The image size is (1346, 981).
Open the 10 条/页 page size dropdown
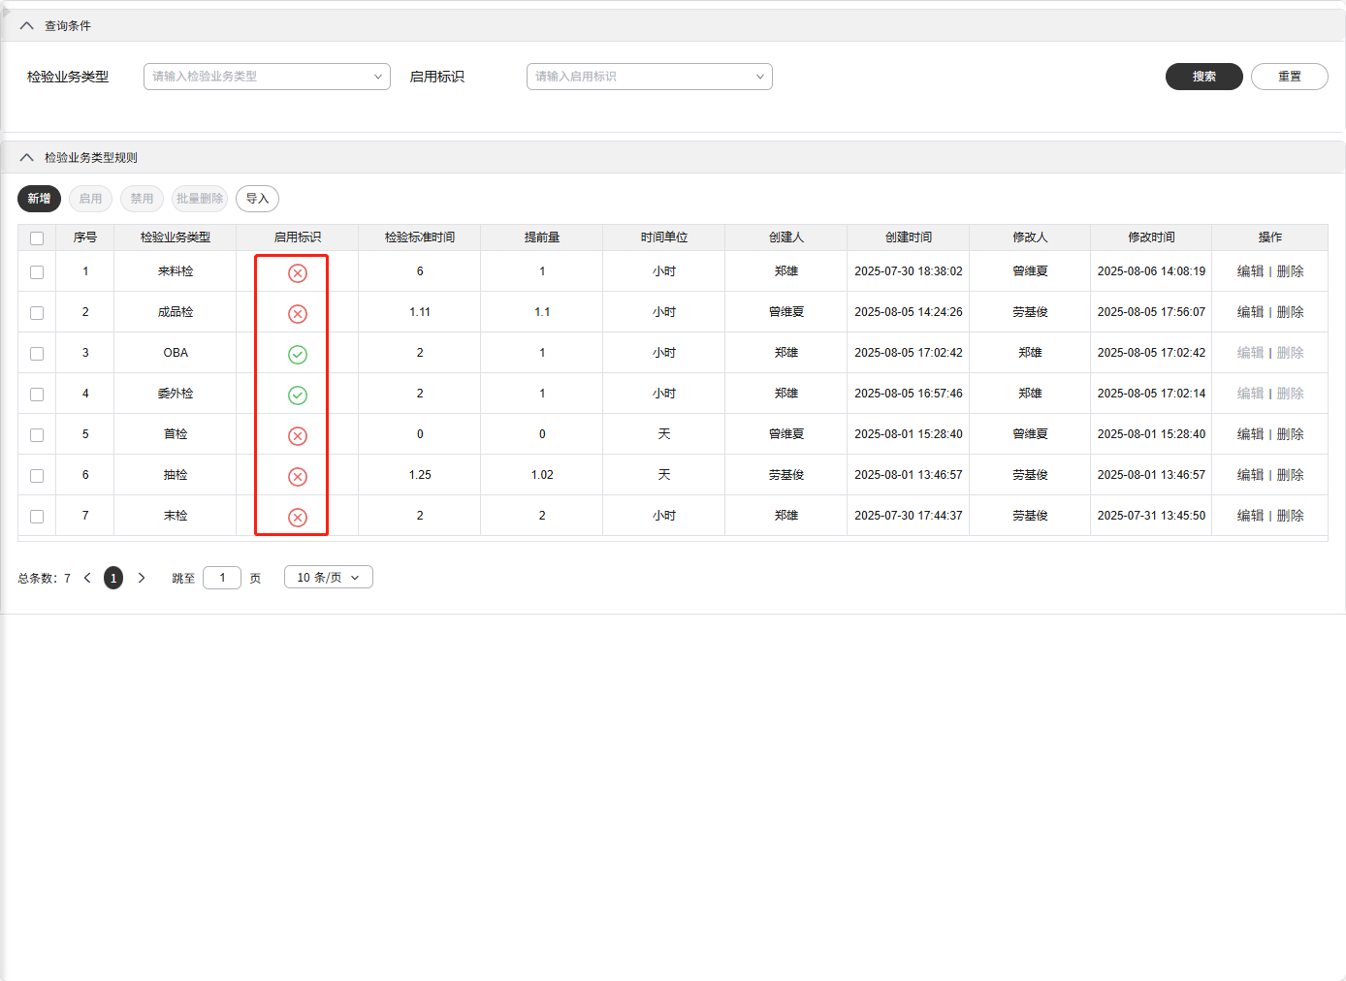[x=328, y=578]
